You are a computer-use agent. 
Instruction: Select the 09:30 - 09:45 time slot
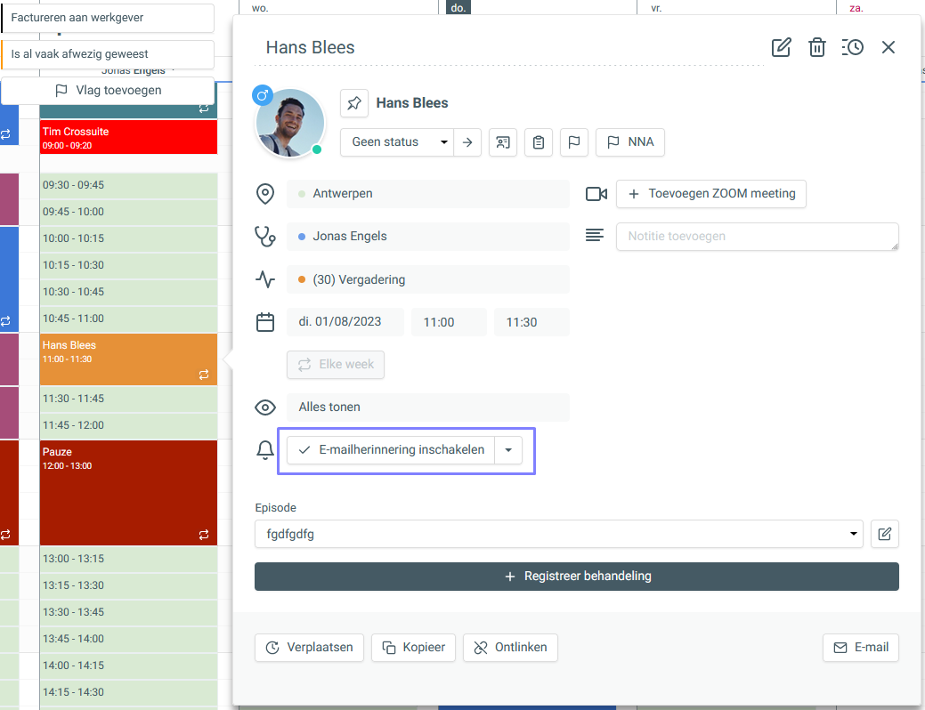[128, 186]
